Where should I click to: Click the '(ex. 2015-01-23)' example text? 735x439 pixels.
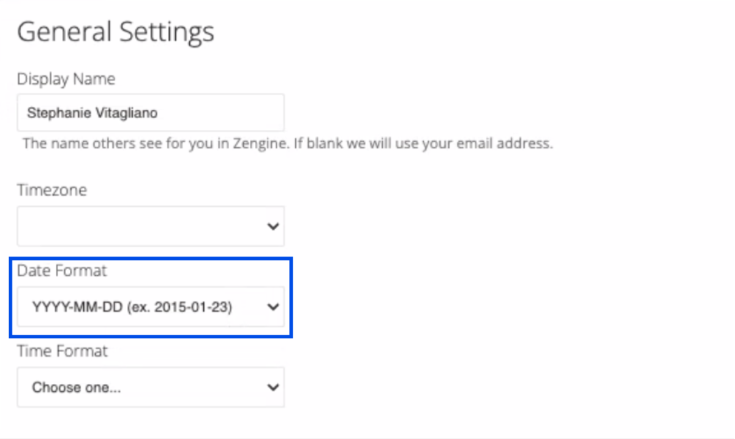point(179,307)
